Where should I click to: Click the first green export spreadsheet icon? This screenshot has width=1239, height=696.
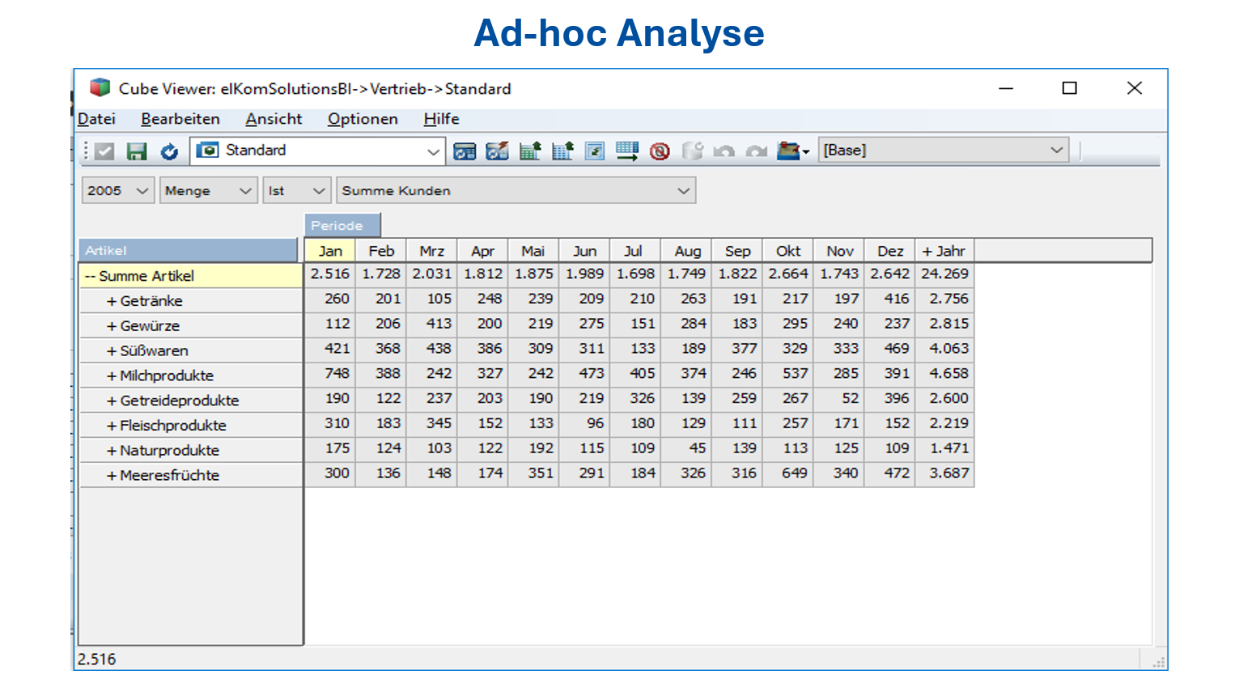530,151
